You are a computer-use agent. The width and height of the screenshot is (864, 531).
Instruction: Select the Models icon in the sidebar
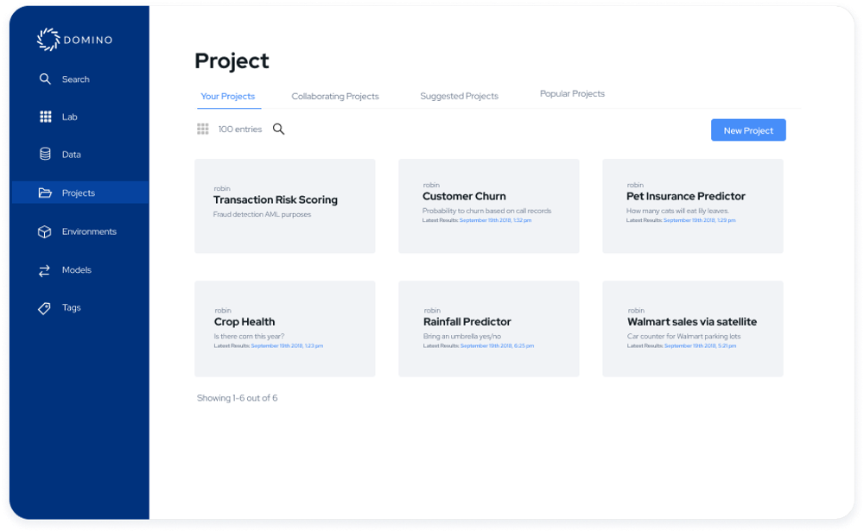(45, 269)
